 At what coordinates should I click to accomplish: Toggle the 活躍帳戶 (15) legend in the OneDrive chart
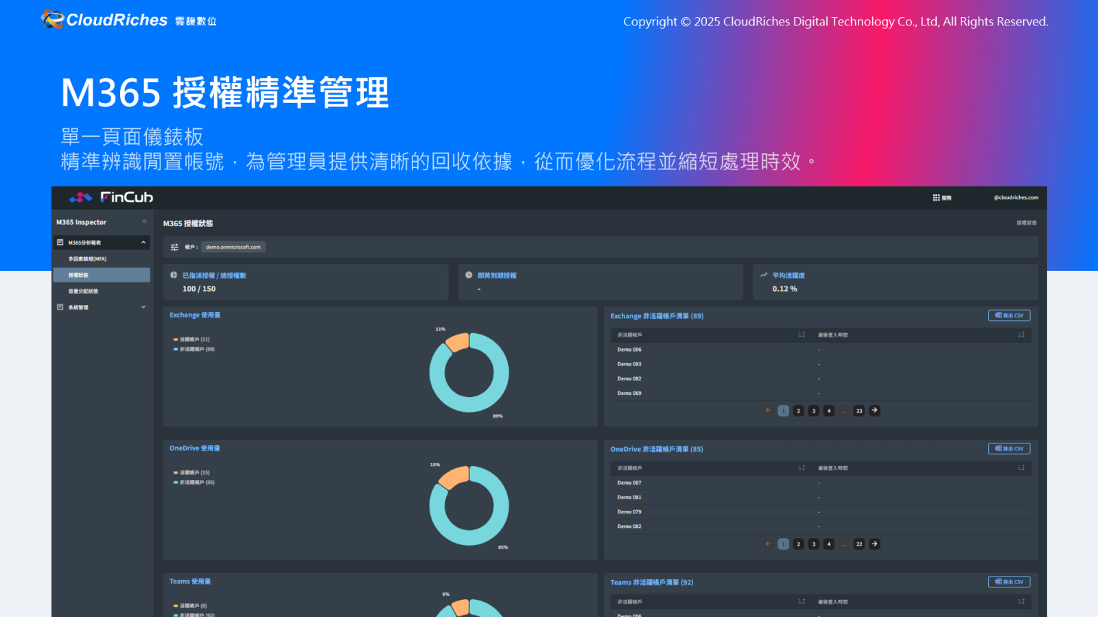pyautogui.click(x=191, y=472)
